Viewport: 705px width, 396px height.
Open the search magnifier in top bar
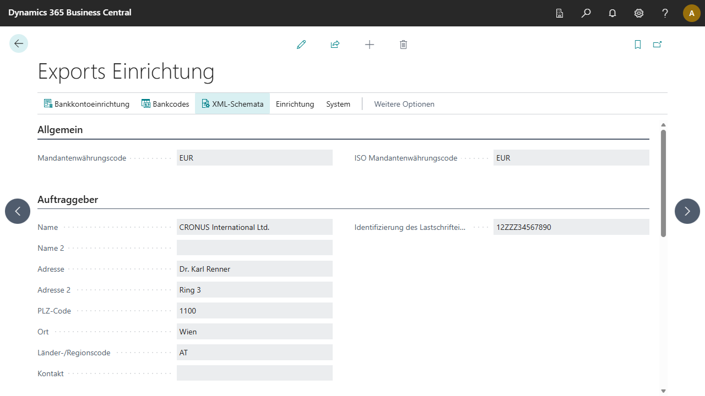point(586,13)
